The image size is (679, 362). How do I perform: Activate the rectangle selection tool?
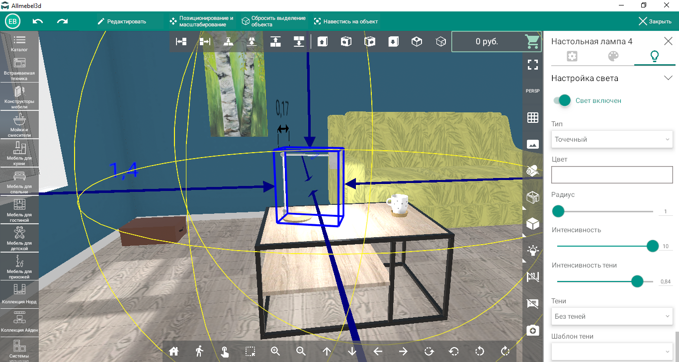coord(251,352)
